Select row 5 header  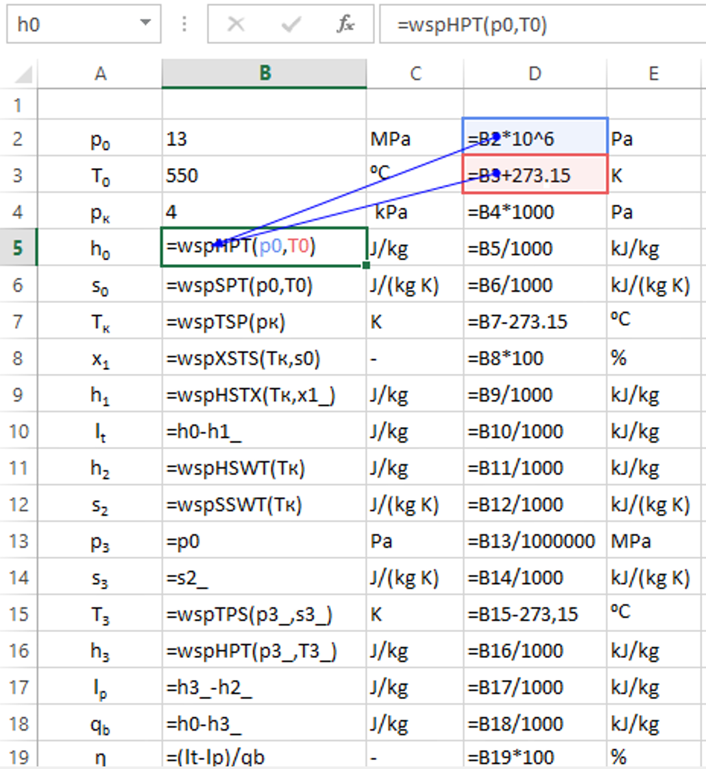click(x=18, y=248)
